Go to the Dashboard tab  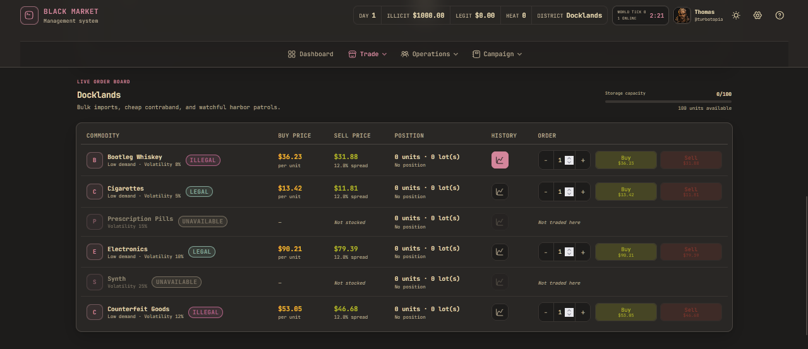point(310,54)
